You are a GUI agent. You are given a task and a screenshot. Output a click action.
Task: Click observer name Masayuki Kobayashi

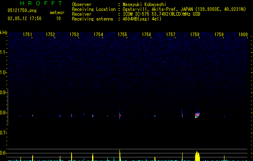click(144, 4)
